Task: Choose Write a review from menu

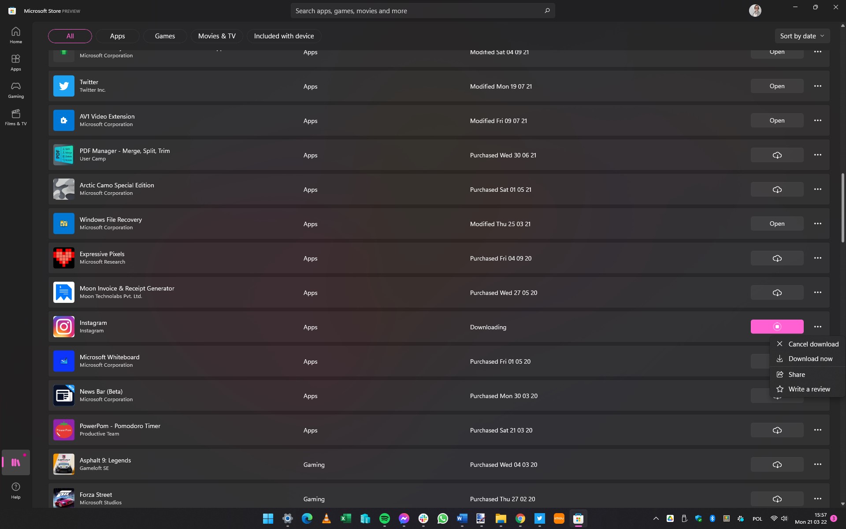Action: [807, 389]
